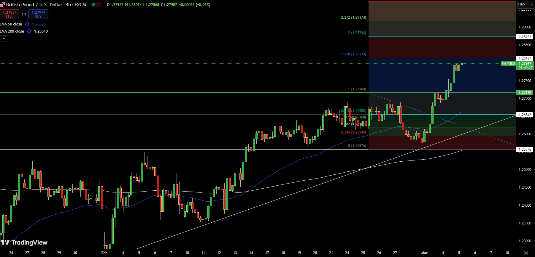
Task: Click the refresh icon beside EMA 50 close
Action: [x=27, y=24]
